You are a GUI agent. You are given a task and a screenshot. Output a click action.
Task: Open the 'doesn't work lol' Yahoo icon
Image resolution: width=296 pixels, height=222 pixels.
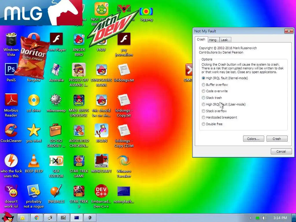pyautogui.click(x=11, y=191)
